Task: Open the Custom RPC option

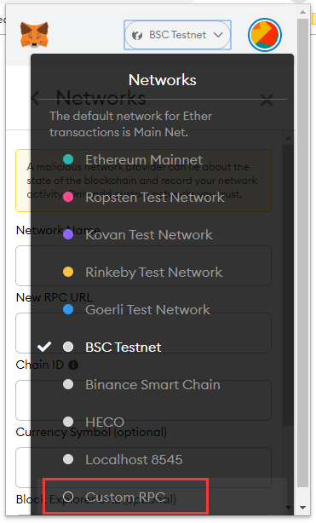Action: click(x=125, y=497)
